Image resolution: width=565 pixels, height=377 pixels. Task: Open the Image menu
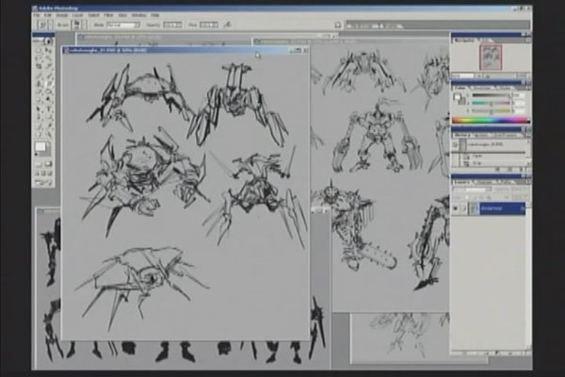click(63, 15)
